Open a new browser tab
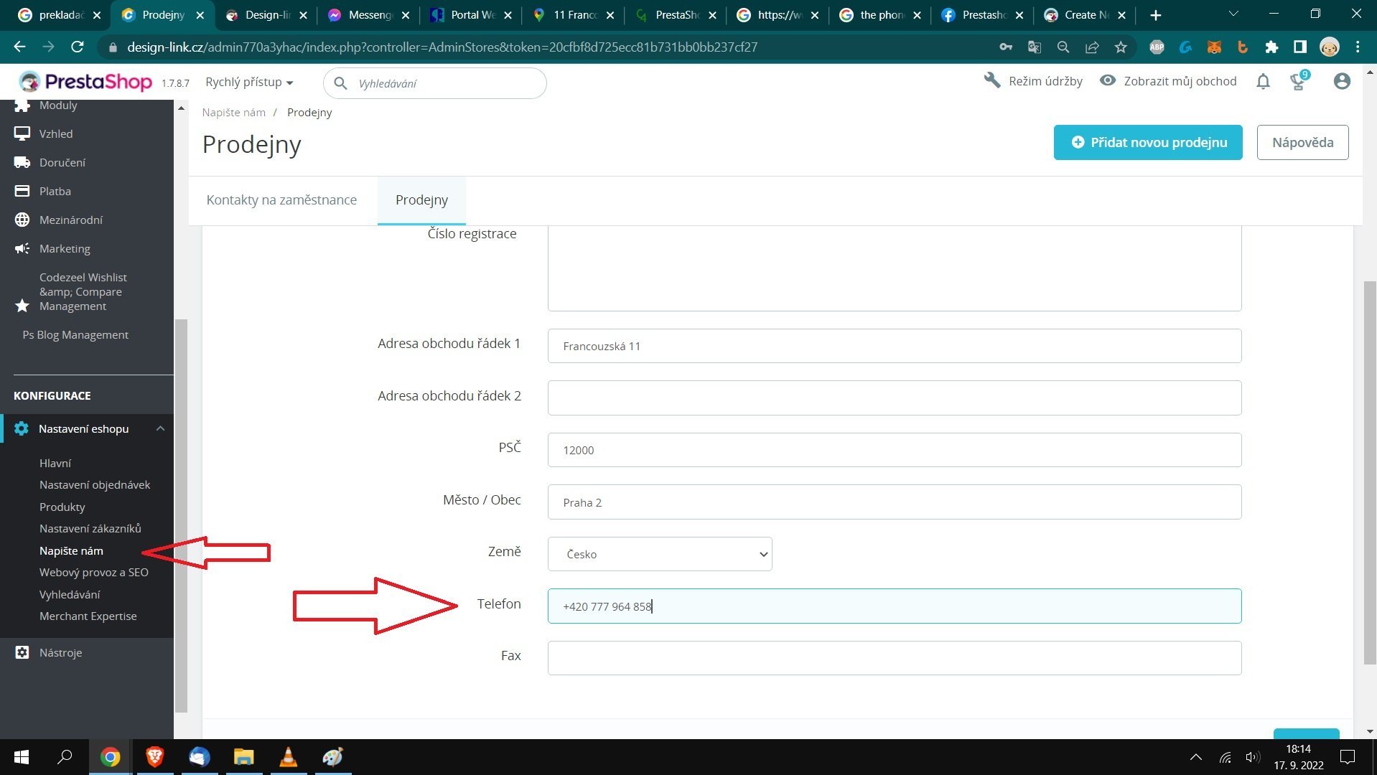Screen dimensions: 1377x775 pyautogui.click(x=1155, y=14)
